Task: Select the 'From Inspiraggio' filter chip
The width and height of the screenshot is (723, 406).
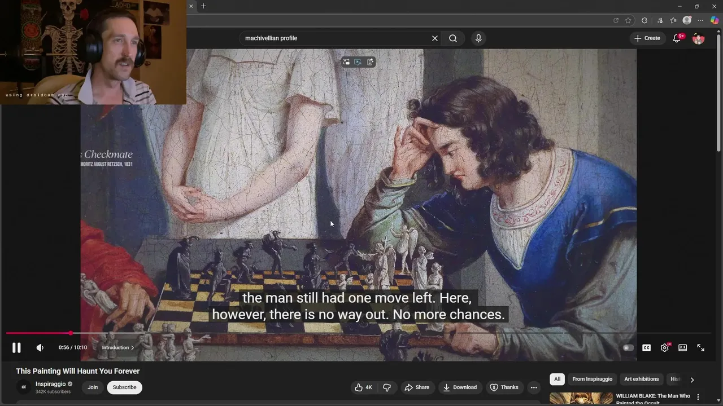Action: pos(592,379)
